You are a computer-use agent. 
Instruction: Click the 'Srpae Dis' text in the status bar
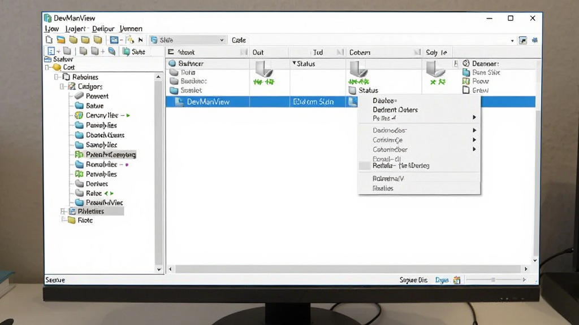point(413,280)
